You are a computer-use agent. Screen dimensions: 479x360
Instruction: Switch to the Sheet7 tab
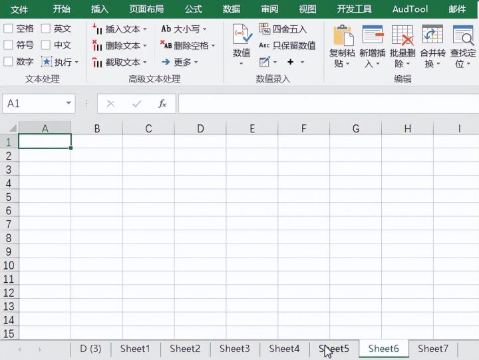pos(433,349)
